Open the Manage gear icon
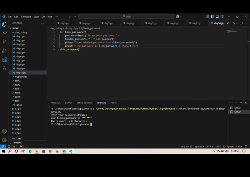 pyautogui.click(x=4, y=140)
